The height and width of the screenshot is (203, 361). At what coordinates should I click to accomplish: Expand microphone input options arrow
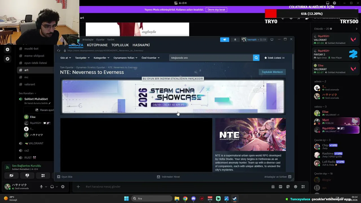tap(46, 187)
